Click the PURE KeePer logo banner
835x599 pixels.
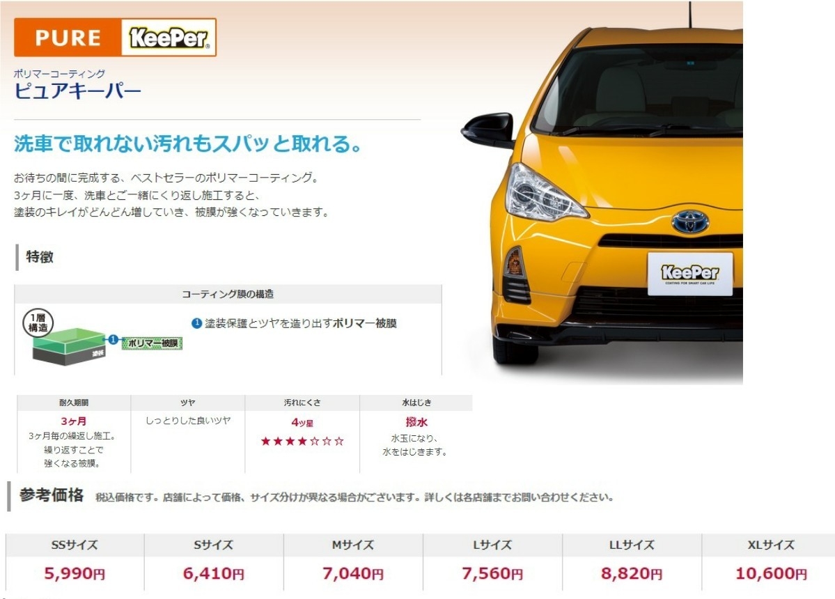(x=115, y=38)
